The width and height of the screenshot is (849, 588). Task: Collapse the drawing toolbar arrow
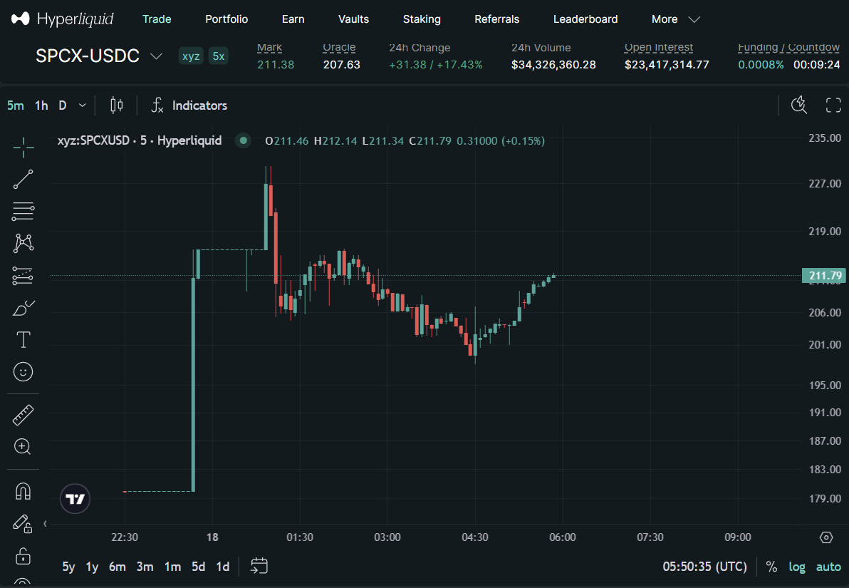45,524
